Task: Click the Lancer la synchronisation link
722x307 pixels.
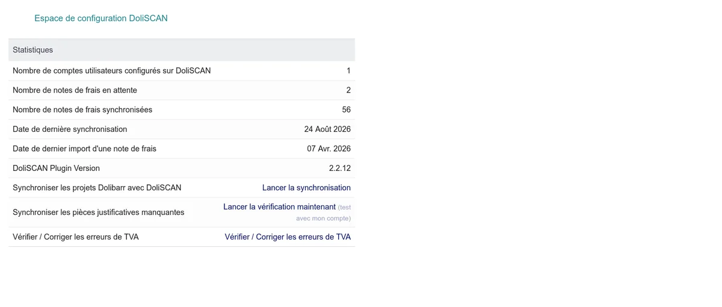Action: (306, 188)
